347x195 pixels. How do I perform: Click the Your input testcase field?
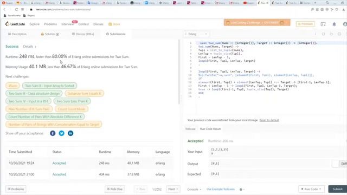coord(278,152)
